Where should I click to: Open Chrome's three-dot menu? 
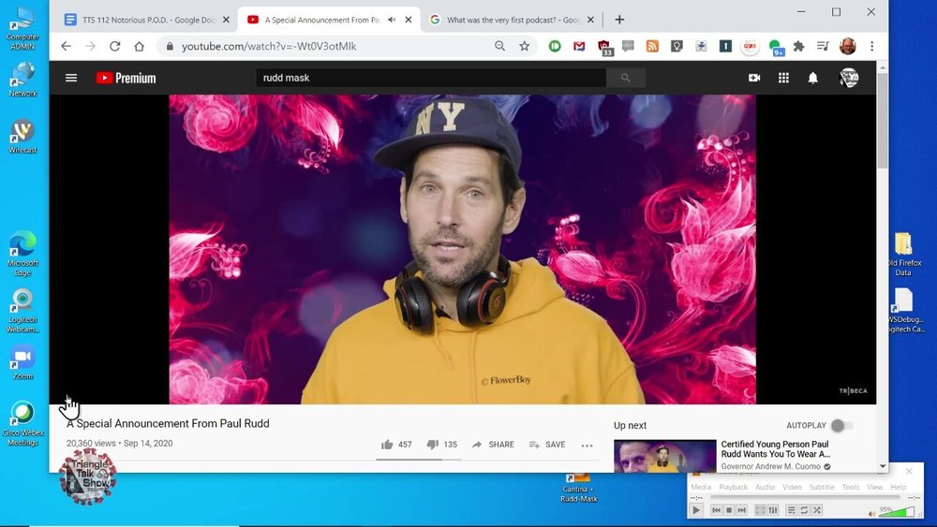[871, 46]
